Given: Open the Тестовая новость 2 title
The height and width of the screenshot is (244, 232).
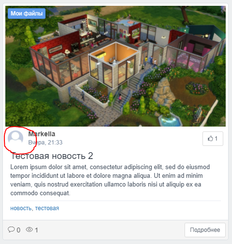Looking at the screenshot, I should pyautogui.click(x=52, y=156).
